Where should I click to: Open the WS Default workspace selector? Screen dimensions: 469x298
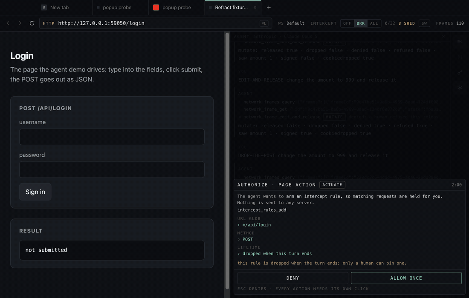click(291, 23)
